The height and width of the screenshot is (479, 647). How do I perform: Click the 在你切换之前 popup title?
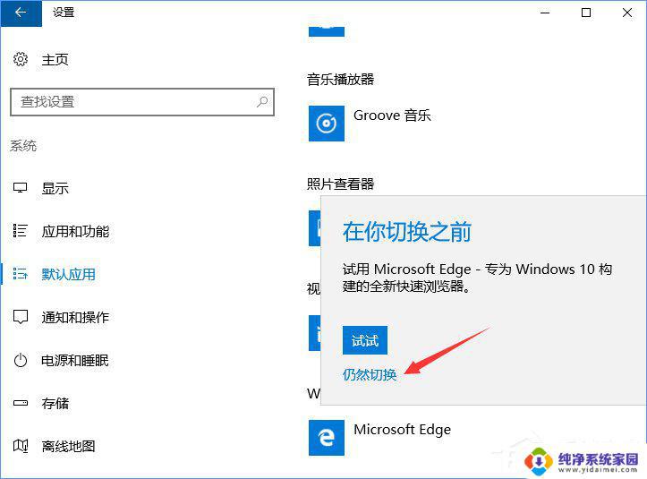[407, 231]
